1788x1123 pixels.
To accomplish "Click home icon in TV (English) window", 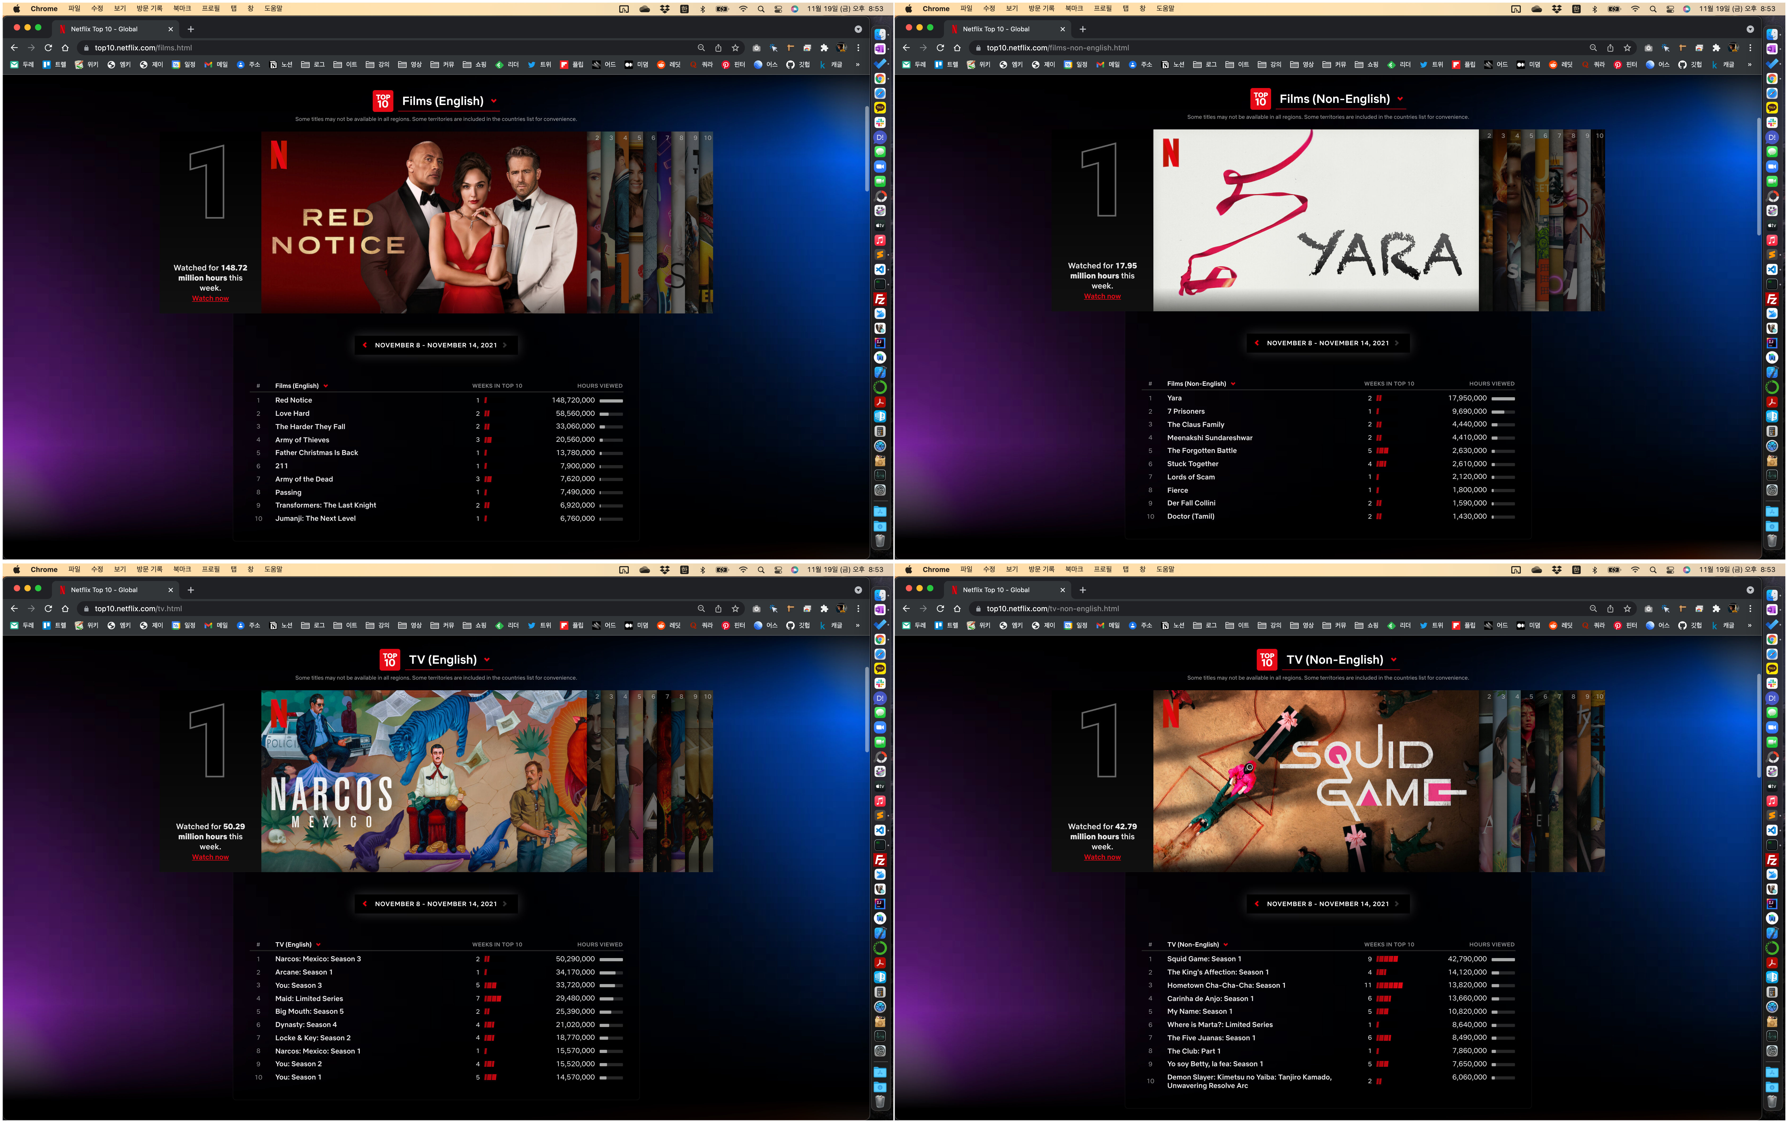I will tap(65, 608).
